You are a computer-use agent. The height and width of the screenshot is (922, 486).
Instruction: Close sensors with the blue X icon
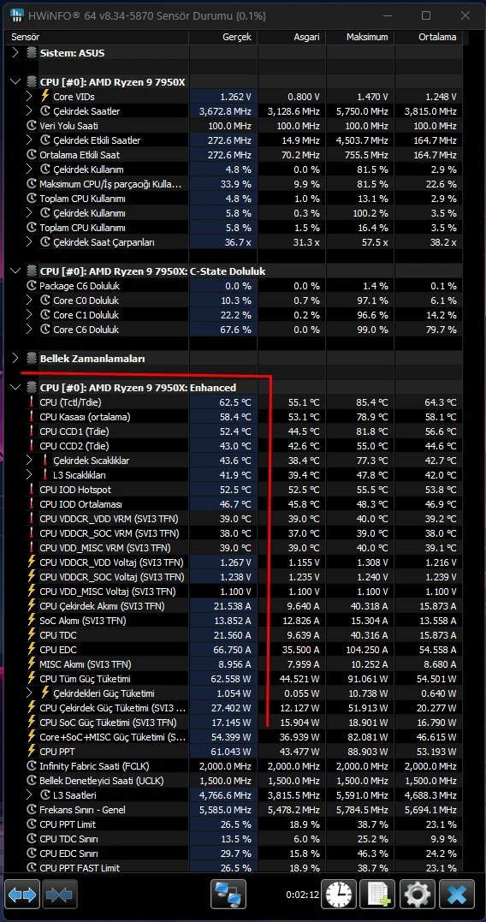click(457, 895)
